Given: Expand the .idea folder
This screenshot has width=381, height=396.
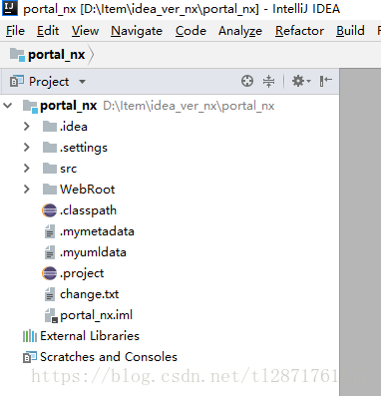Looking at the screenshot, I should tap(27, 127).
